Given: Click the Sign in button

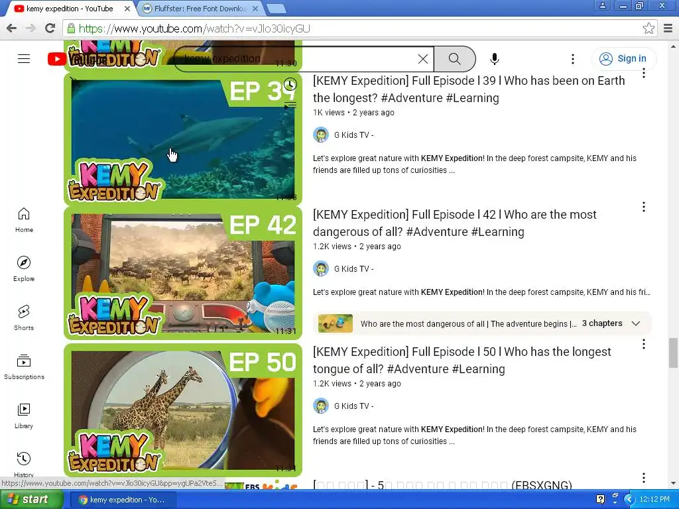Looking at the screenshot, I should tap(623, 58).
